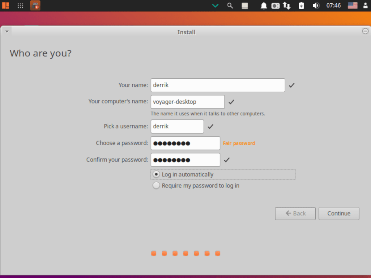Screen dimensions: 371x278
Task: Click checkmark next to username field
Action: pyautogui.click(x=211, y=126)
